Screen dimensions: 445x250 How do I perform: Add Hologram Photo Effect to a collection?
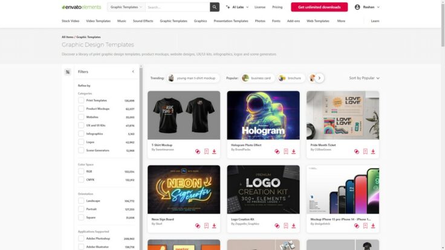(x=277, y=152)
